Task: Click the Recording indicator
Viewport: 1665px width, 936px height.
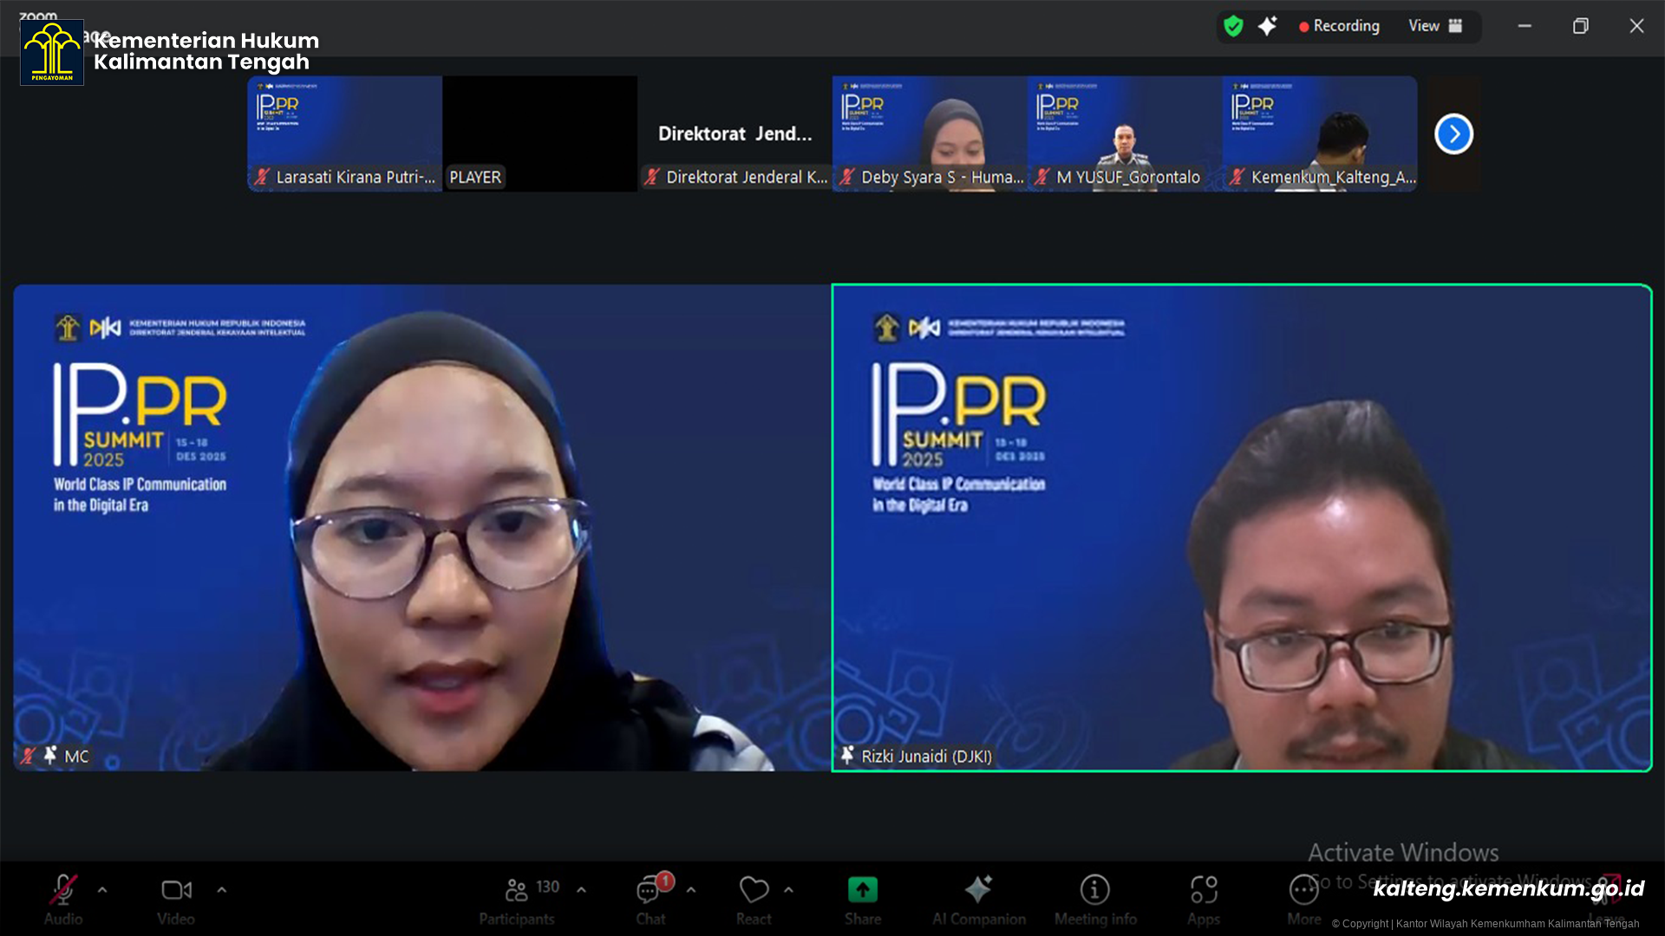Action: point(1340,26)
